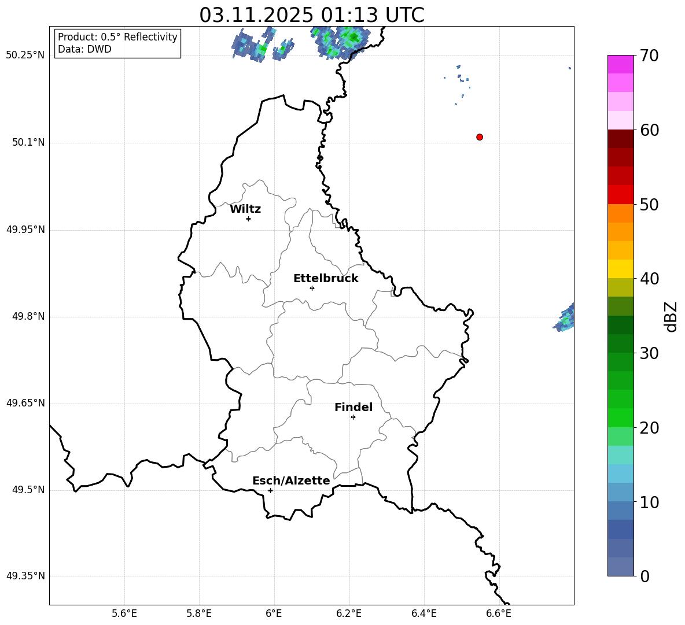Click the Product: 0.5° Reflectivity text
This screenshot has height=625, width=685.
117,36
